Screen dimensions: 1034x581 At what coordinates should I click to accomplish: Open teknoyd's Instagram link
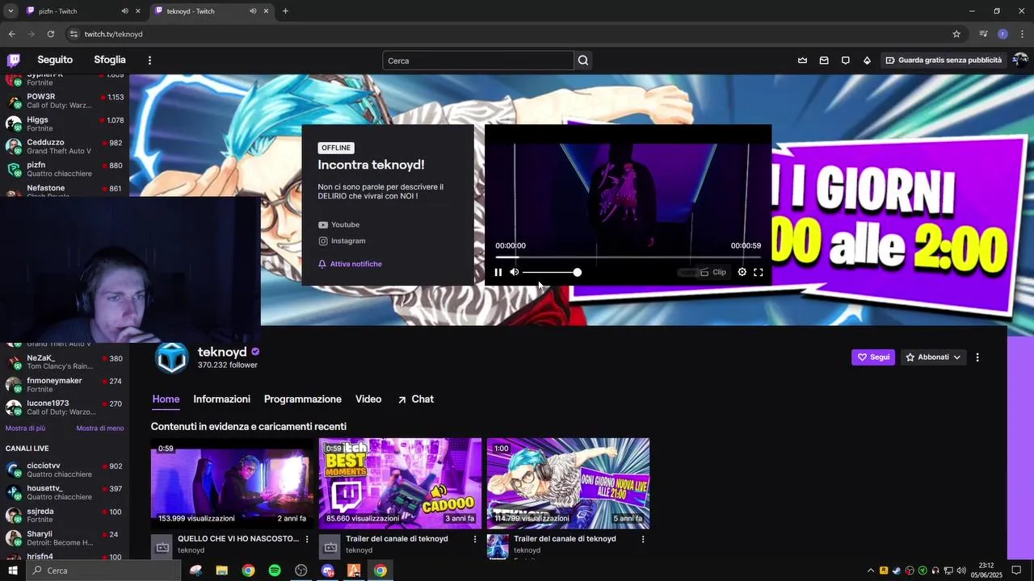point(342,241)
